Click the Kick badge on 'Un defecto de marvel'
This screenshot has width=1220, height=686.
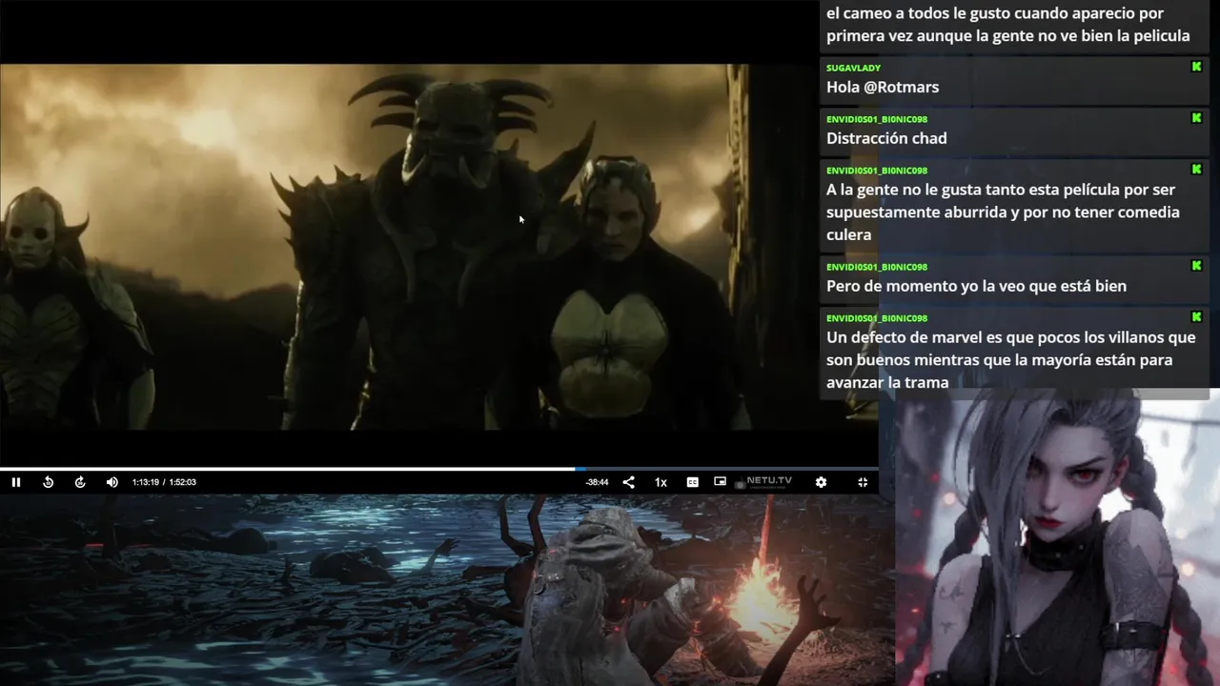[1196, 317]
